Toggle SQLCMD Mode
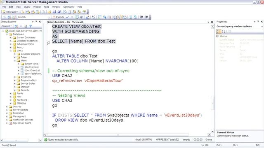 pyautogui.click(x=109, y=17)
